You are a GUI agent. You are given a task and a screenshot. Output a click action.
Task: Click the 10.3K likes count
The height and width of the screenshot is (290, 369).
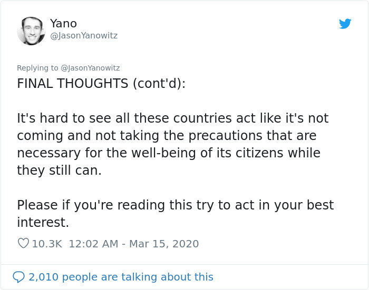pos(47,244)
